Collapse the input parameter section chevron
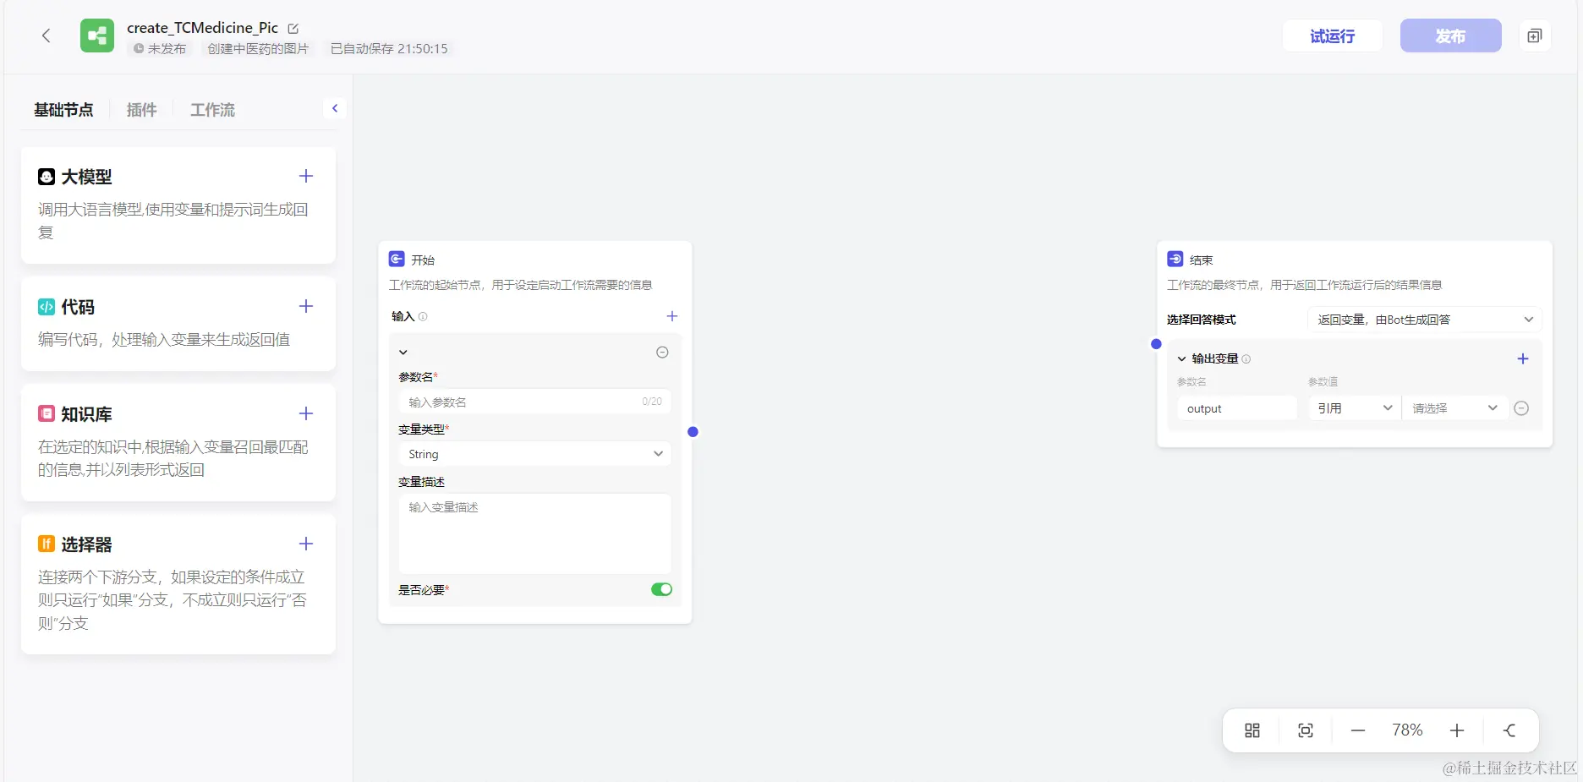 pos(403,352)
